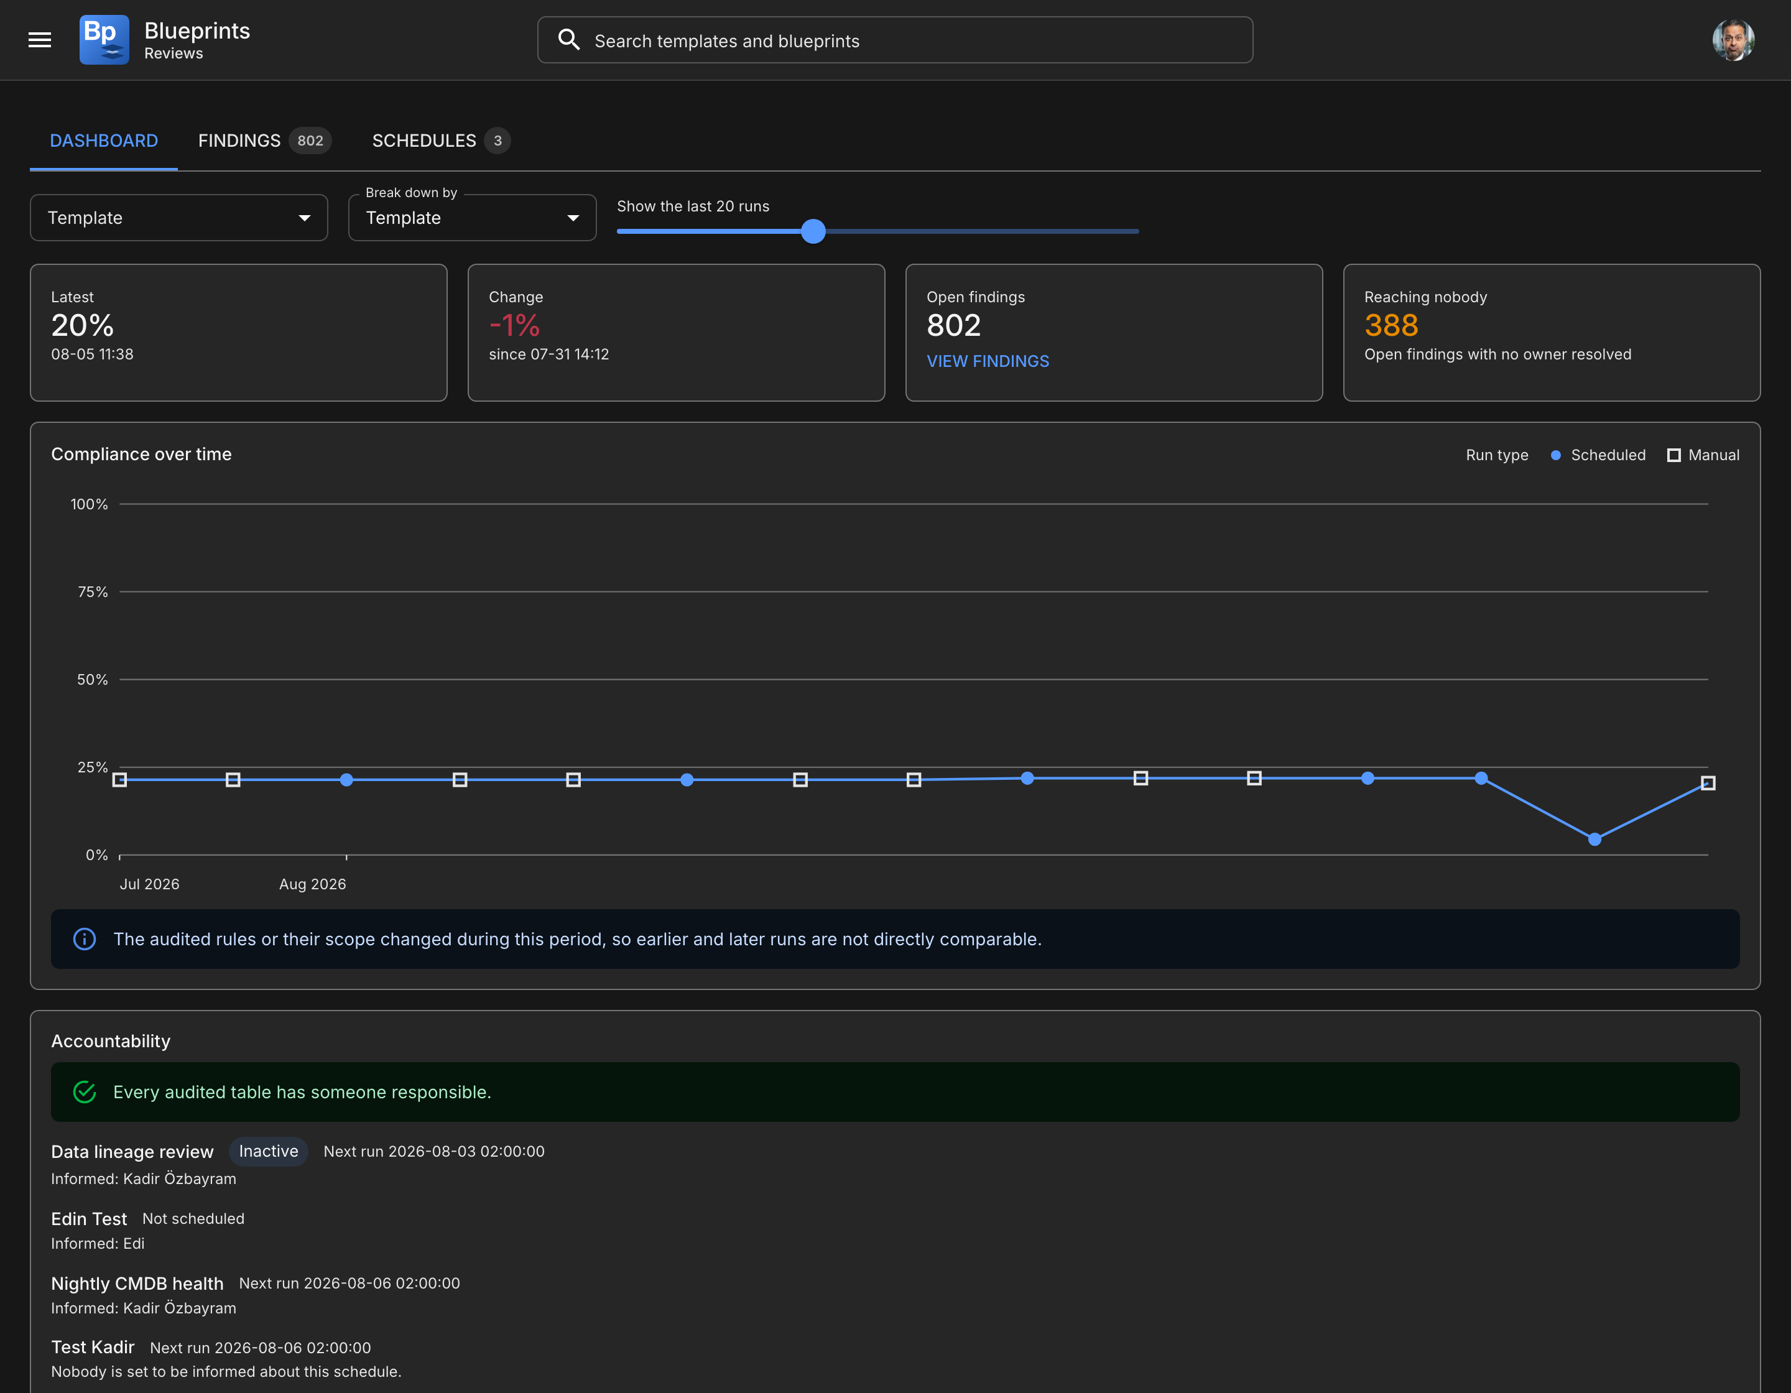The height and width of the screenshot is (1393, 1791).
Task: Click the search magnifier icon
Action: pyautogui.click(x=568, y=39)
